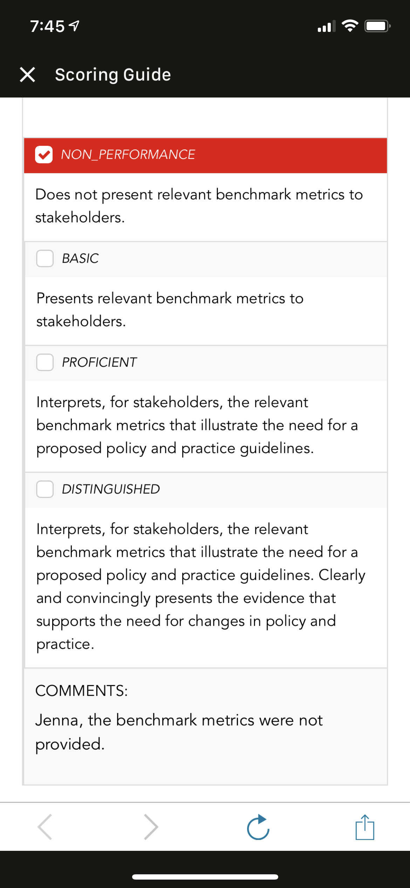The height and width of the screenshot is (888, 410).
Task: Tap the battery indicator icon
Action: [x=377, y=26]
